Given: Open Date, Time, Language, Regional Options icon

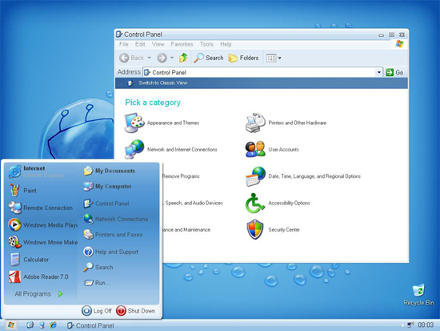Looking at the screenshot, I should tap(255, 176).
